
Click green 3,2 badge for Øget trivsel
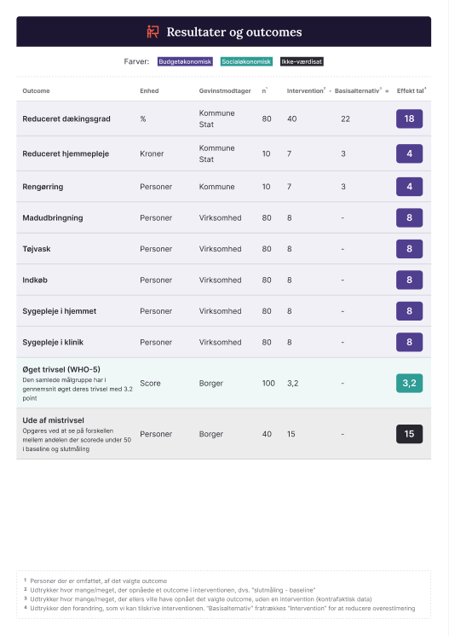[x=409, y=384]
